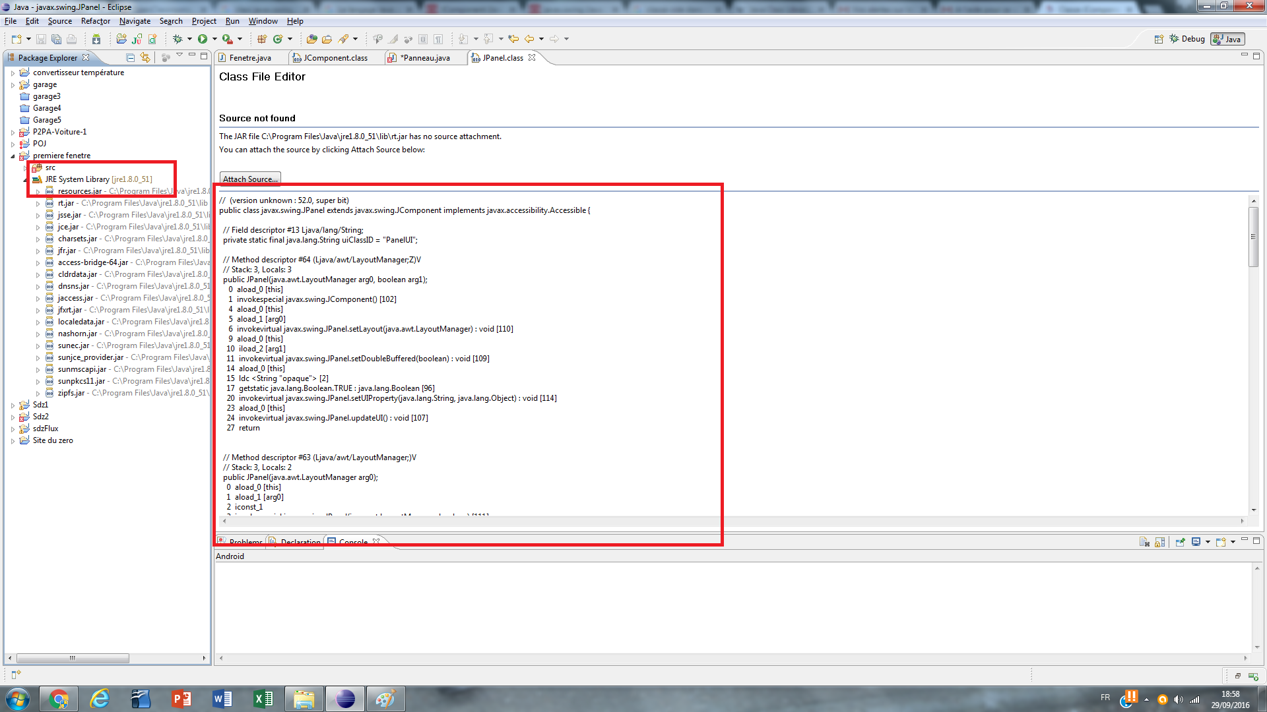Screen dimensions: 1267x712
Task: Close the Package Explorer view
Action: pos(86,57)
